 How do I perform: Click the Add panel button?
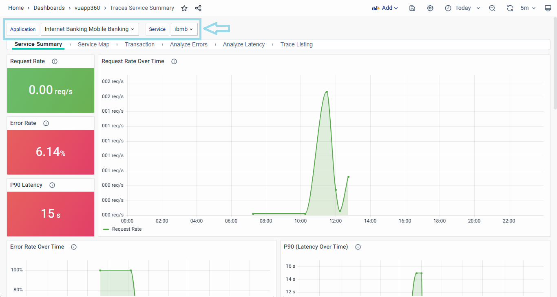click(385, 8)
